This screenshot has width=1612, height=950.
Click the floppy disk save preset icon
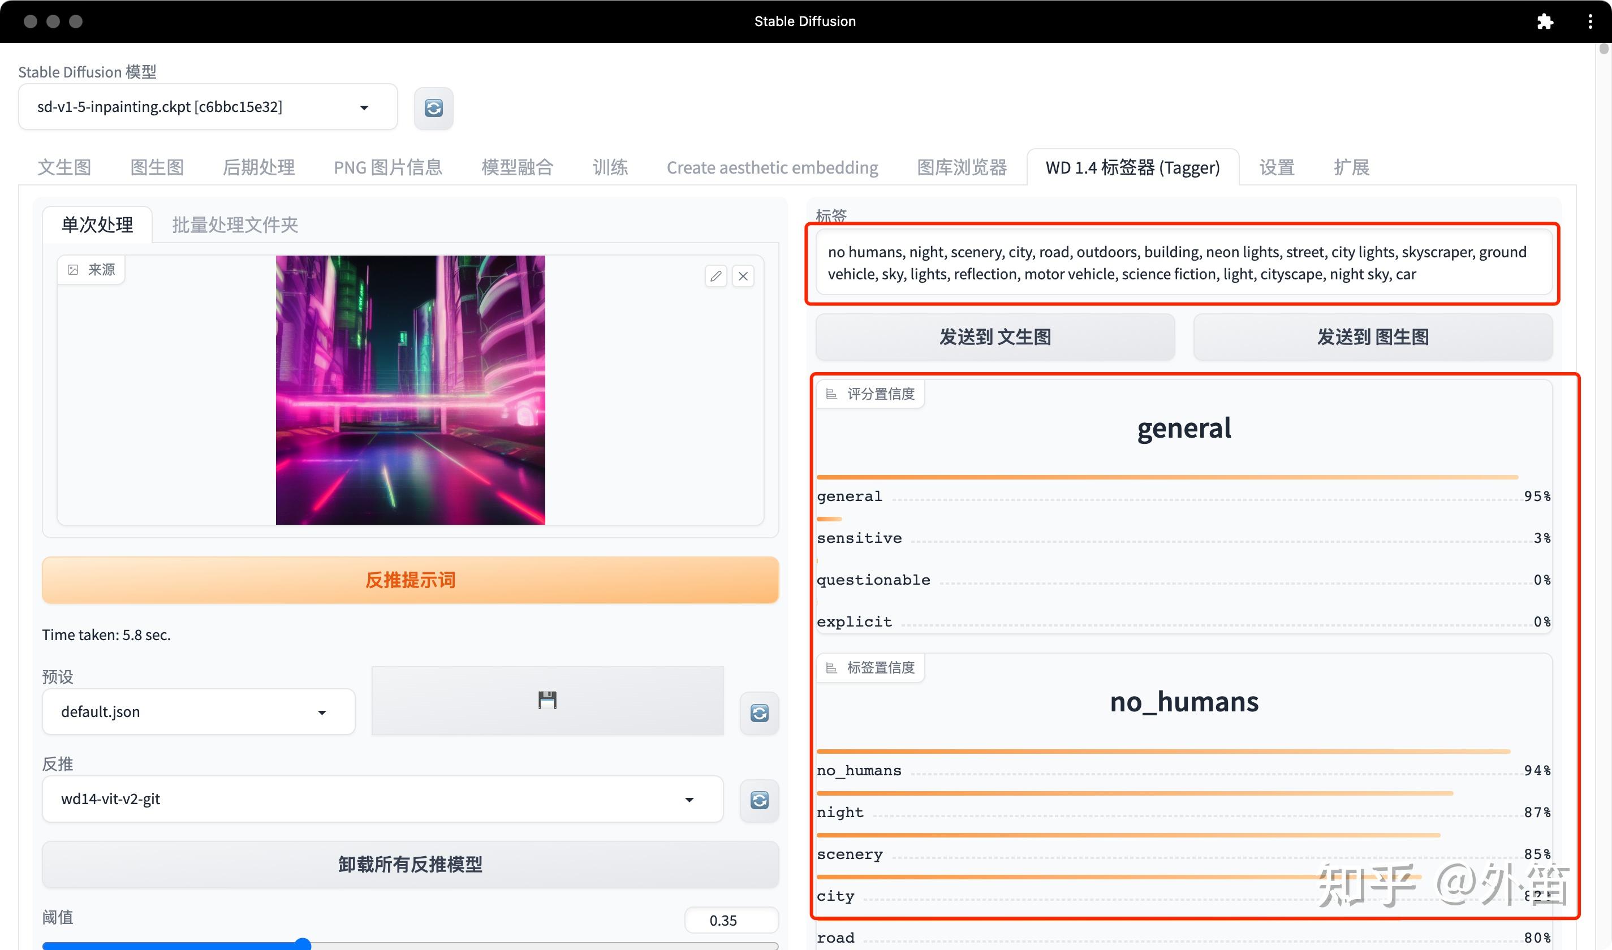coord(548,700)
